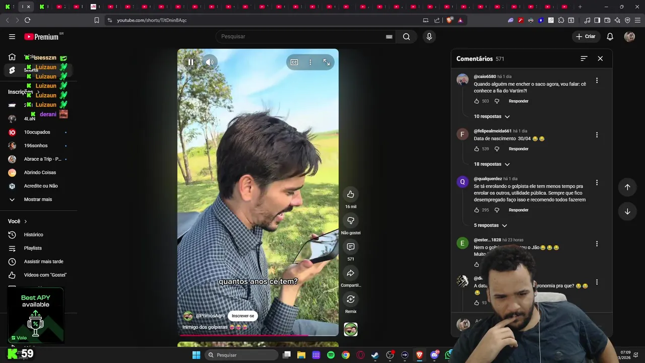Go to next Short with down arrow

click(627, 211)
